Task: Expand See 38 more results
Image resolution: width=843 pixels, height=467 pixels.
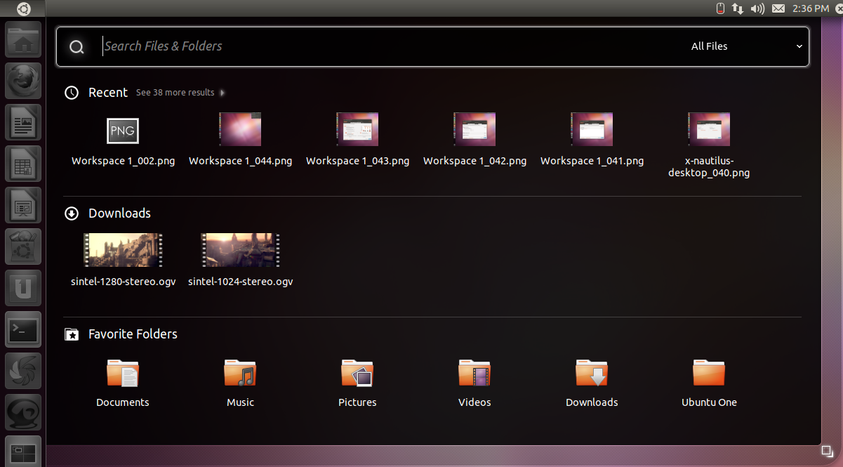Action: click(180, 93)
